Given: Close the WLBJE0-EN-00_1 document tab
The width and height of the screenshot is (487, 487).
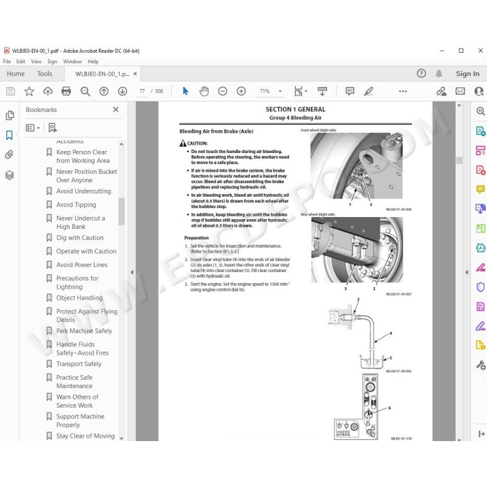Looking at the screenshot, I should pos(135,74).
